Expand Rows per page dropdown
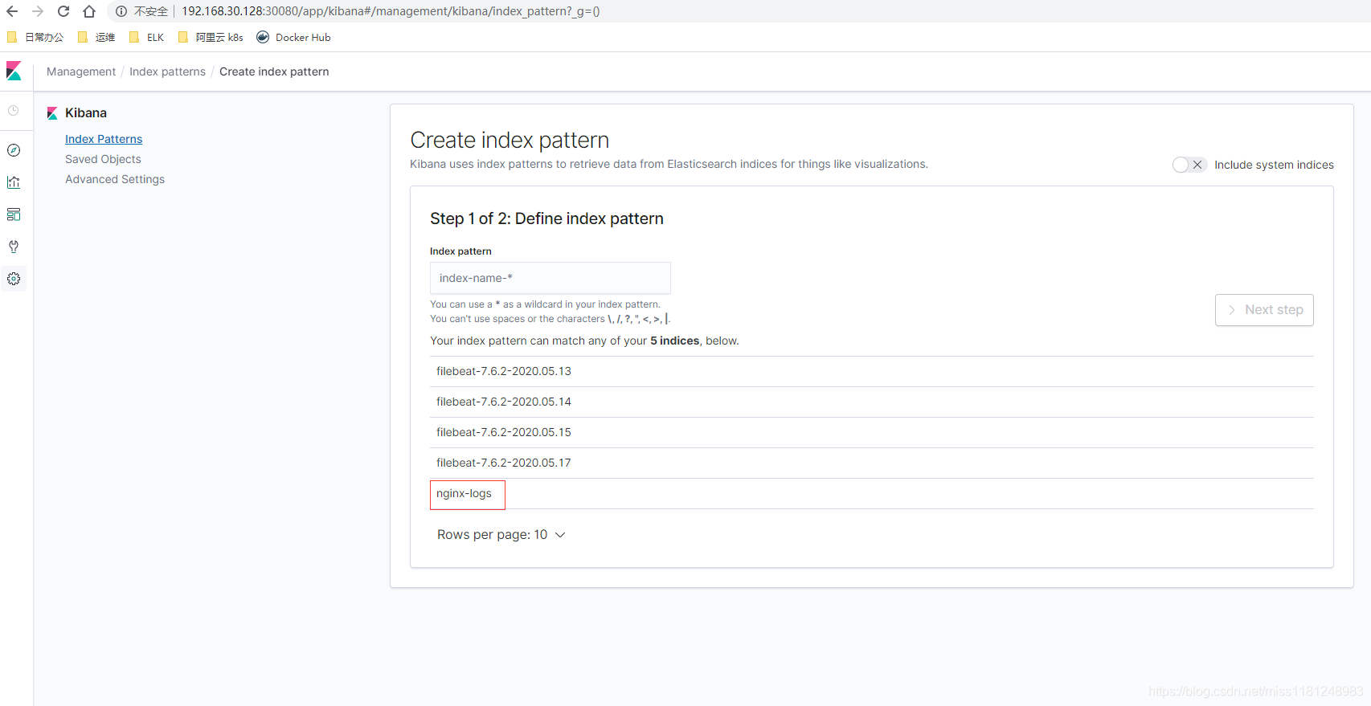The height and width of the screenshot is (706, 1371). pyautogui.click(x=501, y=535)
